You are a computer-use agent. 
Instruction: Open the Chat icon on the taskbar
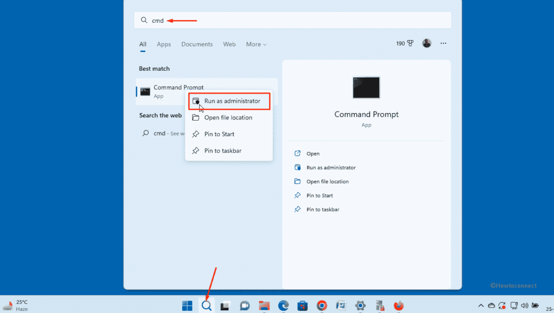(x=245, y=305)
